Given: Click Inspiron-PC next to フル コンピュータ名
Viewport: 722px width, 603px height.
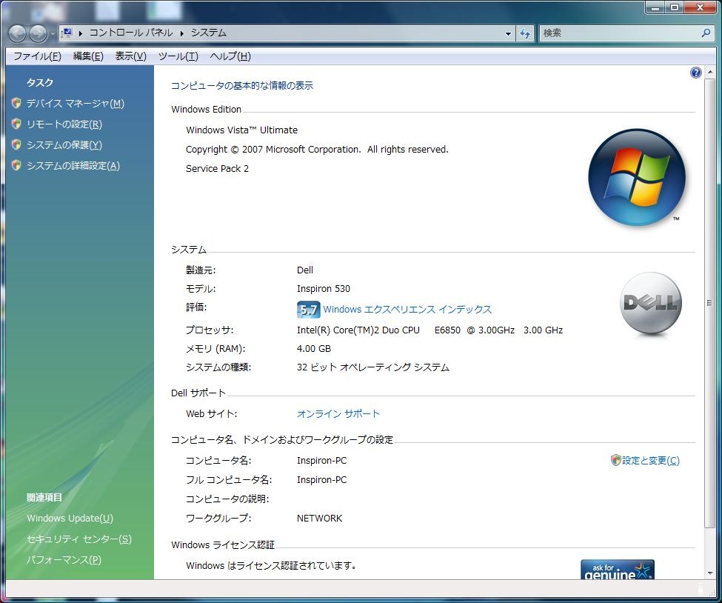Looking at the screenshot, I should tap(322, 479).
